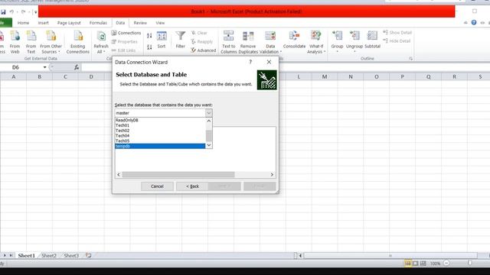Expand the database combo box showing master

coord(208,113)
